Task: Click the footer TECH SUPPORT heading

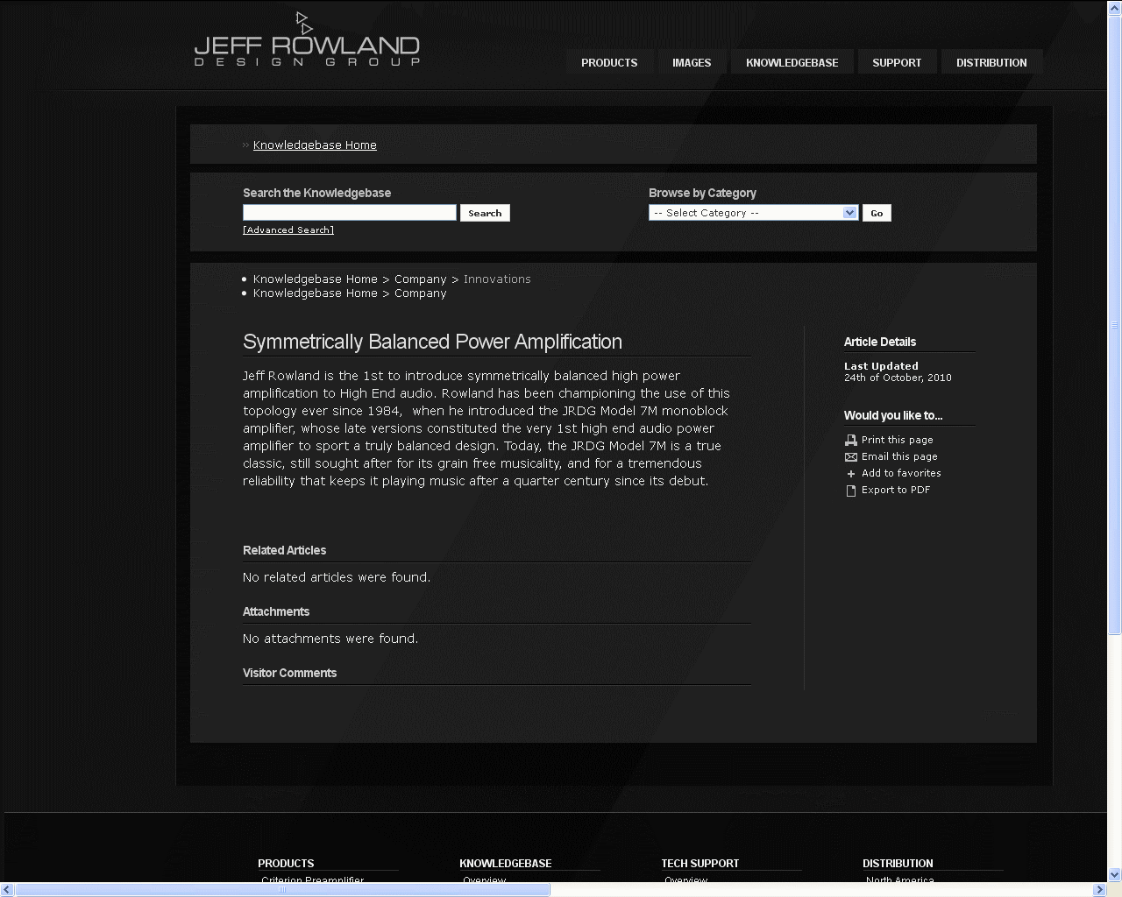Action: click(x=700, y=863)
